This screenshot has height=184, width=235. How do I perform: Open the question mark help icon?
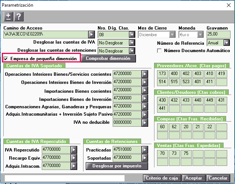pos(19,17)
